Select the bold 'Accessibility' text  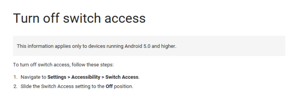[x=86, y=77]
